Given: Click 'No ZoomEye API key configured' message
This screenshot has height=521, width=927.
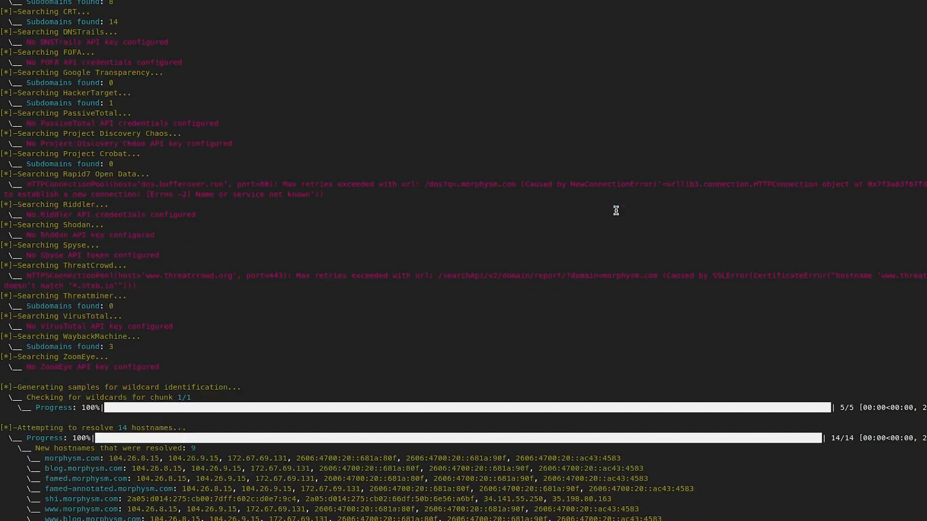Looking at the screenshot, I should pos(93,367).
